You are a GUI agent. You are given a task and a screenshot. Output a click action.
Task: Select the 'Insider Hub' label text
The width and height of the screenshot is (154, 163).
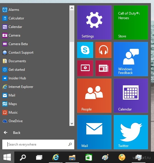(x=17, y=78)
